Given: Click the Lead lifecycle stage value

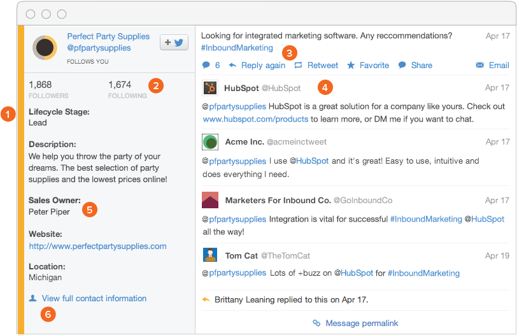Looking at the screenshot, I should (x=38, y=123).
